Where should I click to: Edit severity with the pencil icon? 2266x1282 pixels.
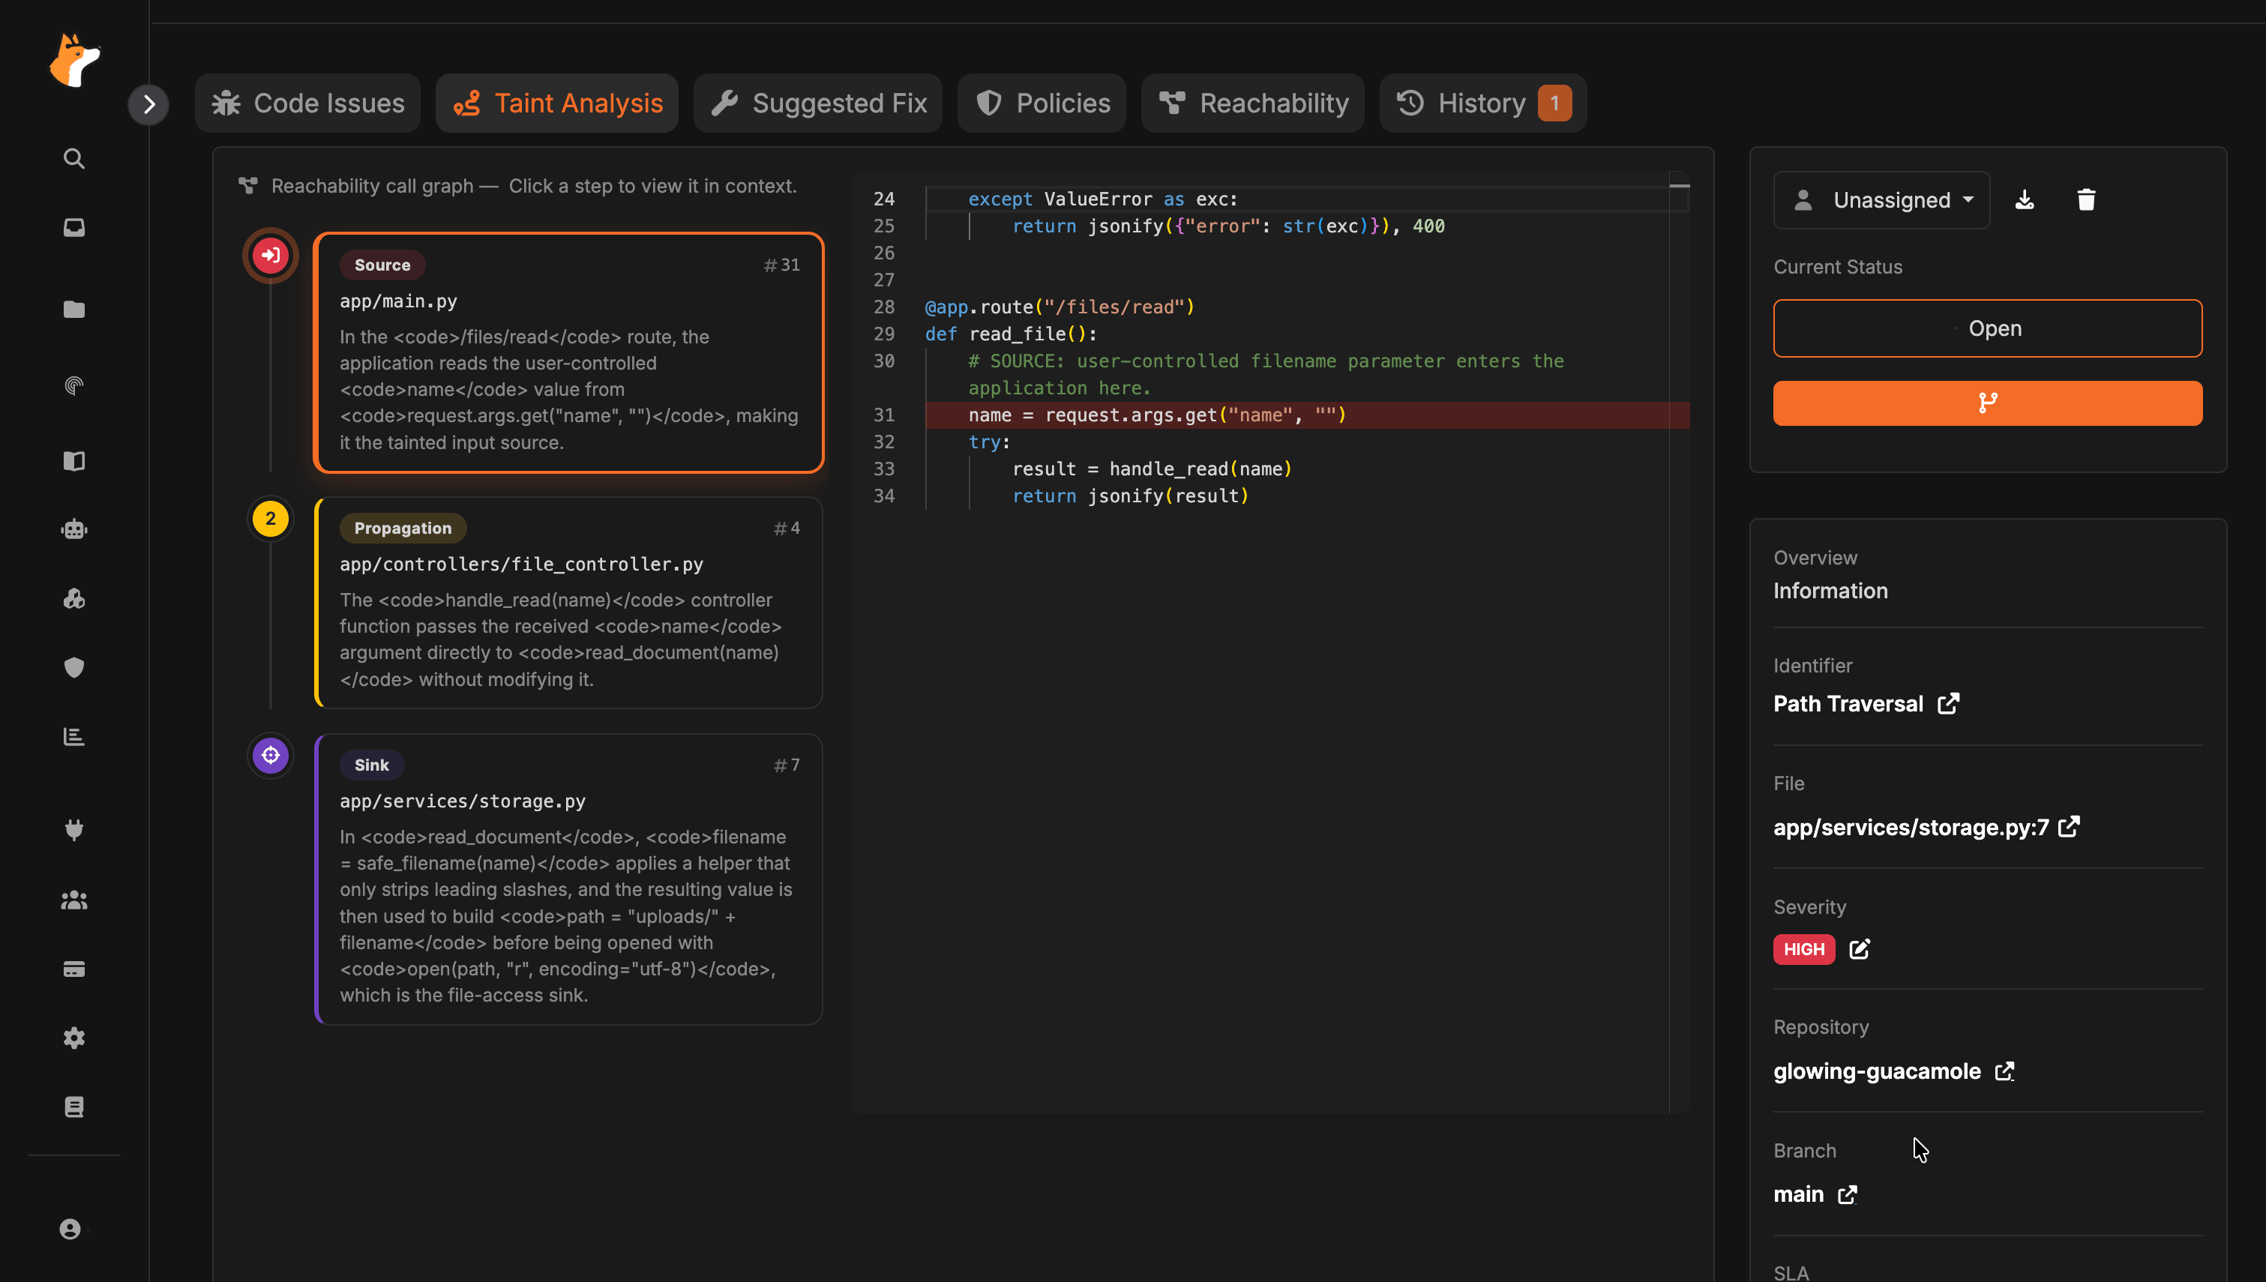(x=1858, y=949)
